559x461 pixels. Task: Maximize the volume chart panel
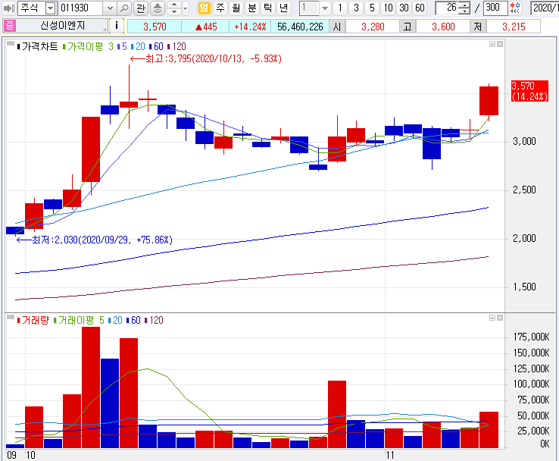click(x=492, y=318)
